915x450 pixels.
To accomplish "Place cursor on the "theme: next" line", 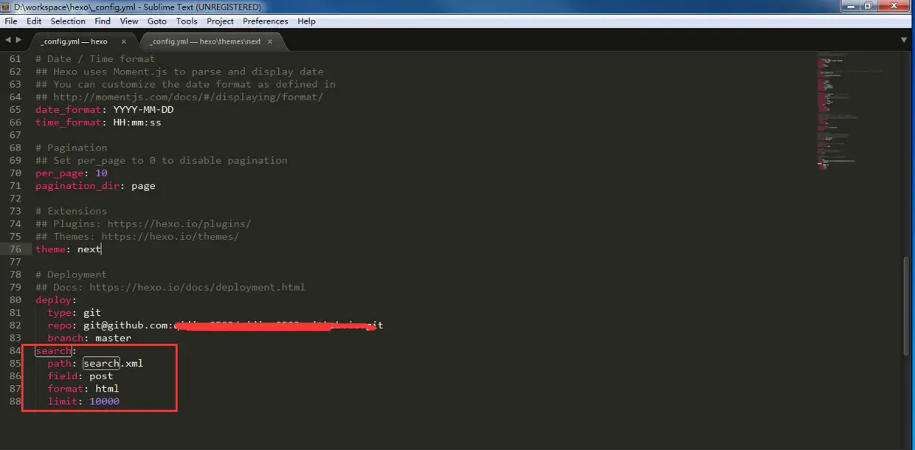I will click(x=70, y=249).
